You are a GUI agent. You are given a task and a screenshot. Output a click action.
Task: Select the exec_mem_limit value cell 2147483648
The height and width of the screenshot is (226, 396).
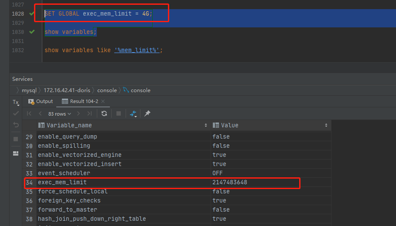(x=230, y=183)
